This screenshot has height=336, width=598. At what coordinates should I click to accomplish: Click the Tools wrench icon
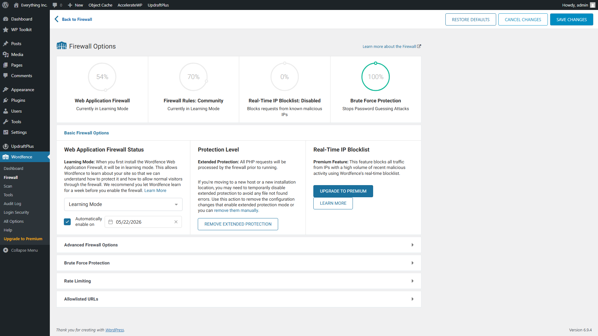[6, 122]
